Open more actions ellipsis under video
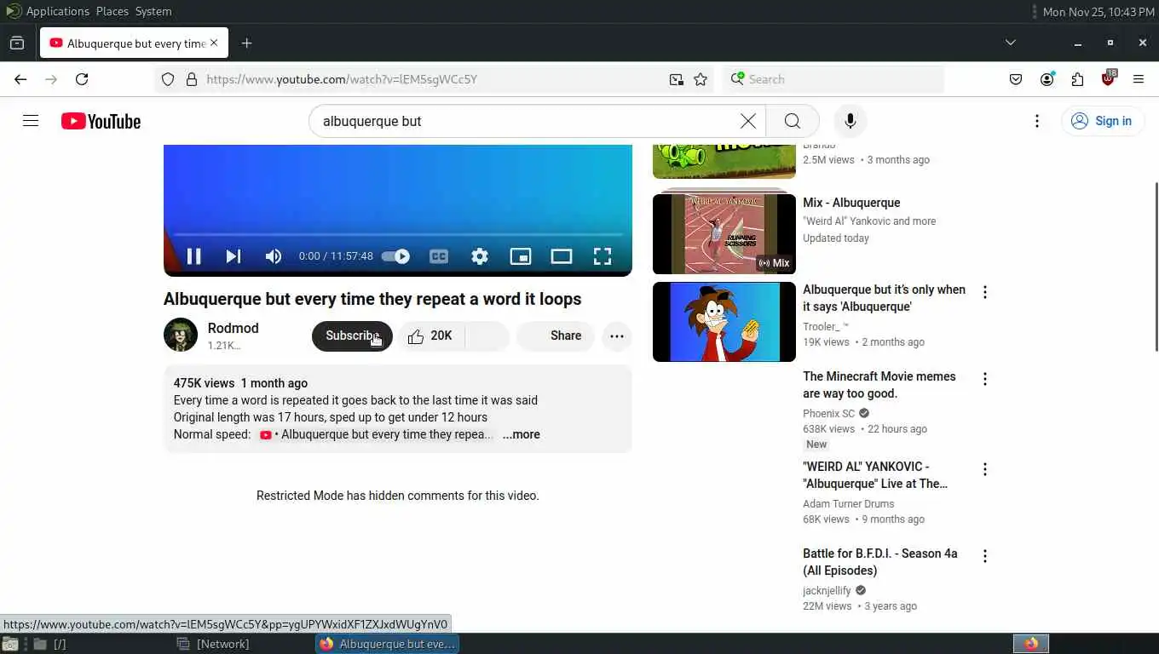Image resolution: width=1159 pixels, height=654 pixels. (x=617, y=336)
